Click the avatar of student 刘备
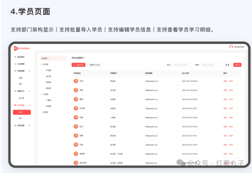Image resolution: width=252 pixels, height=173 pixels. tap(76, 117)
